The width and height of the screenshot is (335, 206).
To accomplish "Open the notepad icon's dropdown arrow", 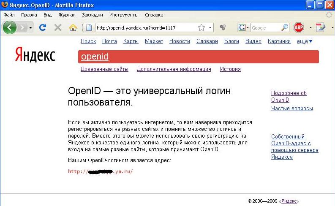I will (x=332, y=27).
